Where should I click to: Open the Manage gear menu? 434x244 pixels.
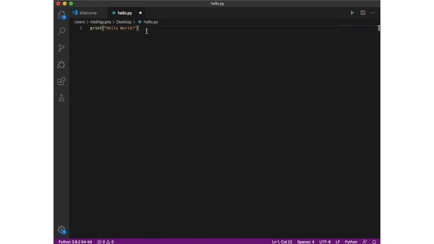pos(62,230)
